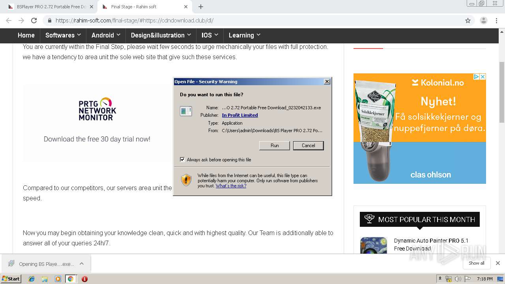This screenshot has width=505, height=284.
Task: Click the red Opera taskbar icon
Action: [x=84, y=279]
